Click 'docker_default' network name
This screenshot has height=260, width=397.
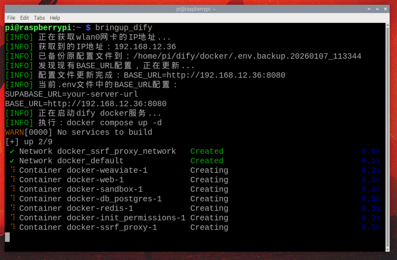(x=90, y=161)
